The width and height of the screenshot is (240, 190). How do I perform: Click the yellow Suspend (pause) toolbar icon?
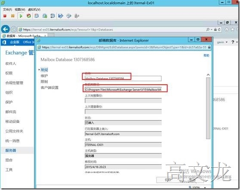coord(13,16)
